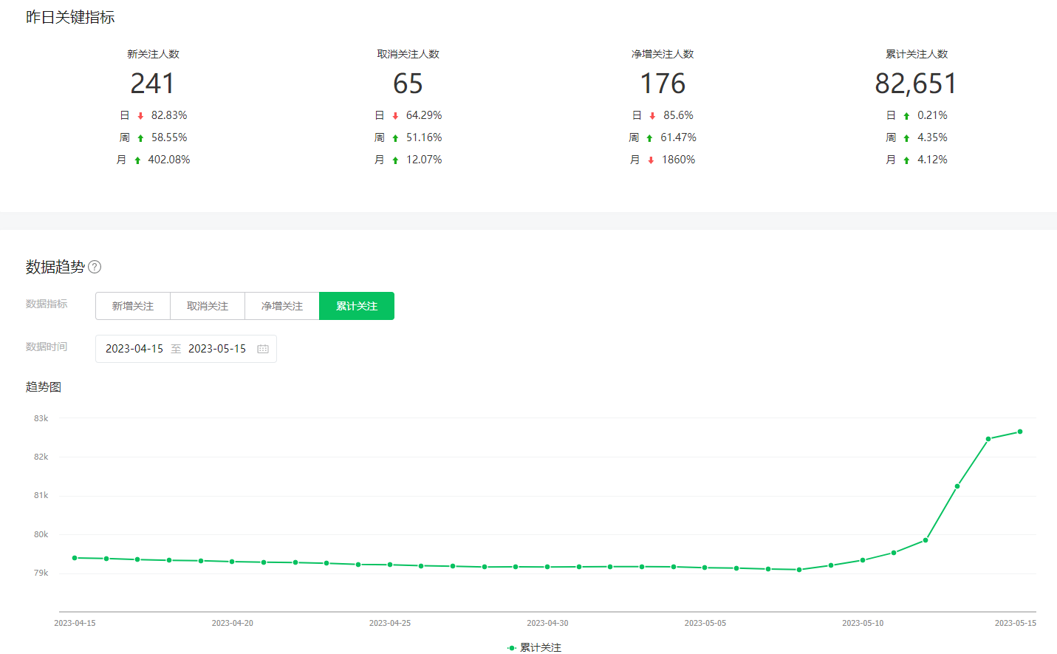
Task: Click the 累计关注 legend marker icon
Action: [x=512, y=648]
